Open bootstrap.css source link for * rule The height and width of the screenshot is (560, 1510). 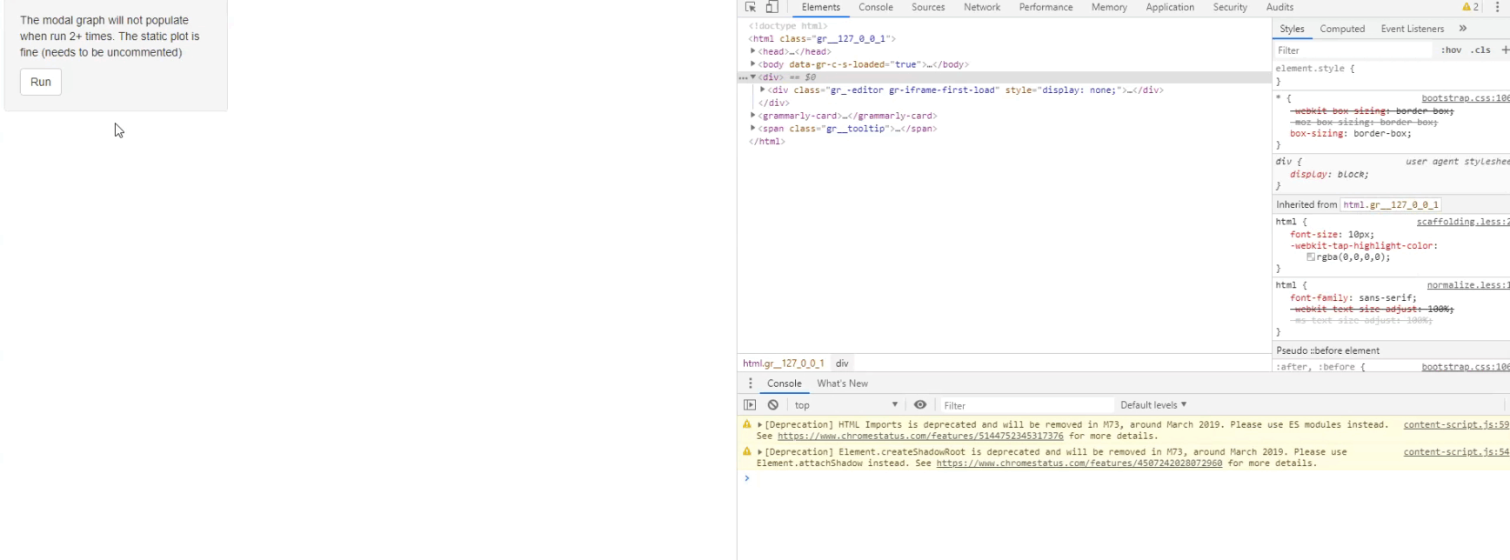point(1466,98)
